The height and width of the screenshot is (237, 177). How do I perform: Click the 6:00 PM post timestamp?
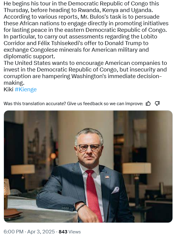click(x=14, y=232)
